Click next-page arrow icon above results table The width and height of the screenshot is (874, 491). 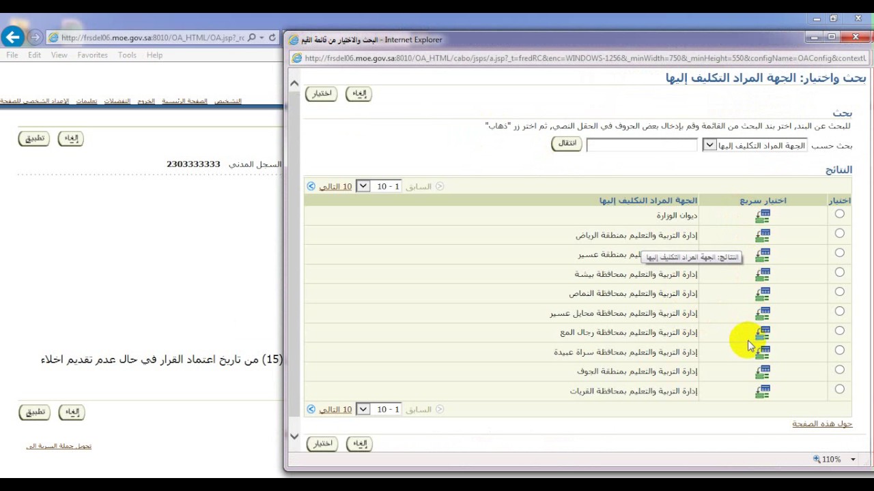tap(311, 186)
